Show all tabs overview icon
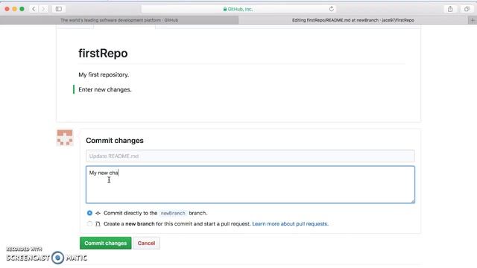Screen dimensions: 477x268 click(x=467, y=9)
